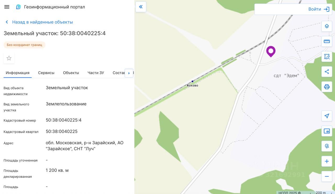This screenshot has height=194, width=335.
Task: Zoom out on the map
Action: 327,176
